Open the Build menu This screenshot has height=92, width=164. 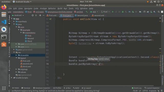coord(60,8)
